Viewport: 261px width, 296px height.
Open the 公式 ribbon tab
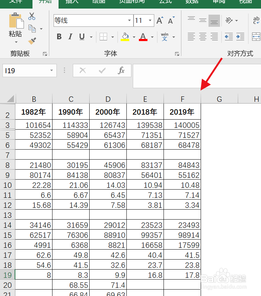coord(165,2)
